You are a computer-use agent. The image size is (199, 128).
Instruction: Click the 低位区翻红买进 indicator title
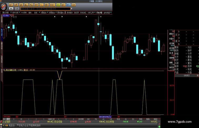point(11,70)
